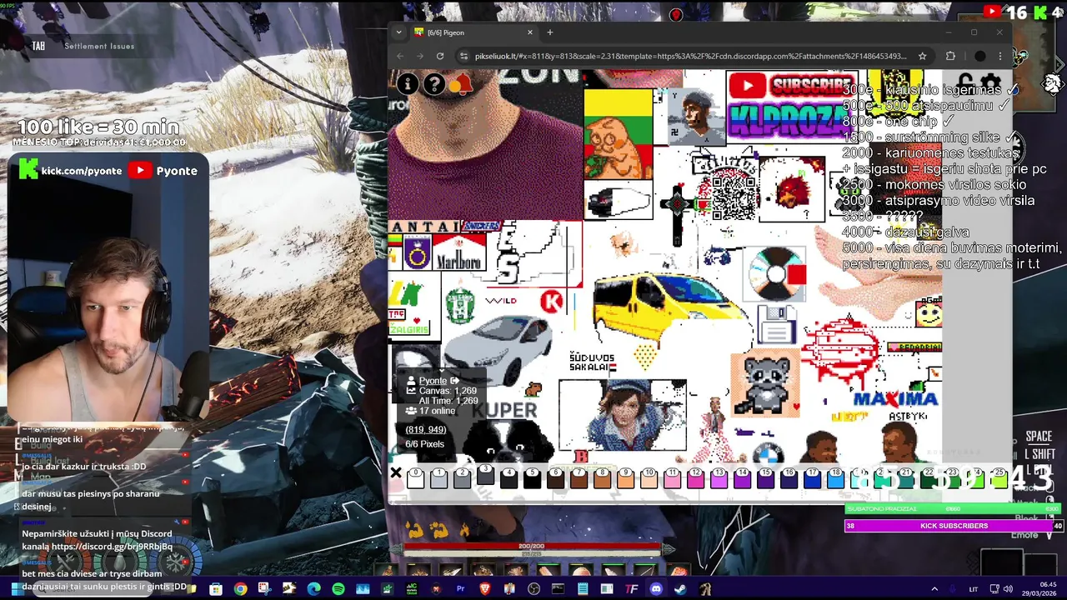The height and width of the screenshot is (600, 1067).
Task: Open Adobe Premiere Pro from the taskbar
Action: (x=460, y=589)
